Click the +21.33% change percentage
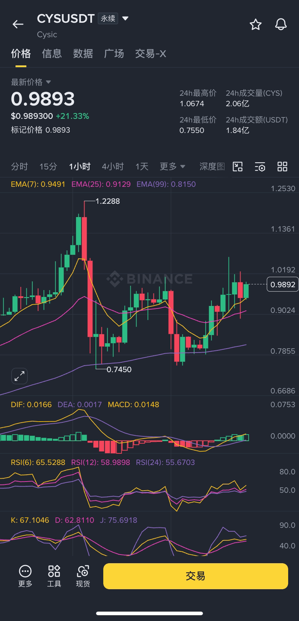Screen dimensions: 299x621 [x=72, y=116]
